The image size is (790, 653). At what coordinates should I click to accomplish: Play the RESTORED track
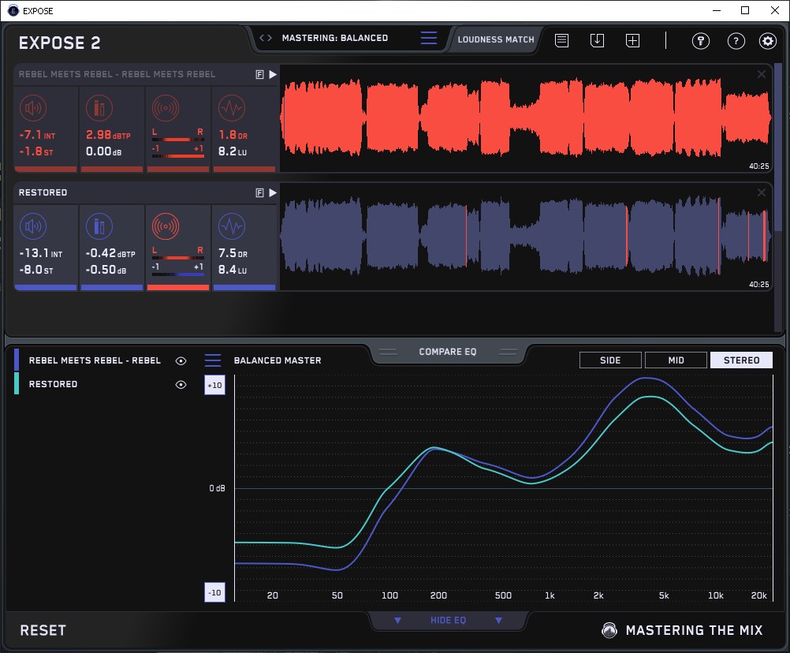click(x=273, y=192)
